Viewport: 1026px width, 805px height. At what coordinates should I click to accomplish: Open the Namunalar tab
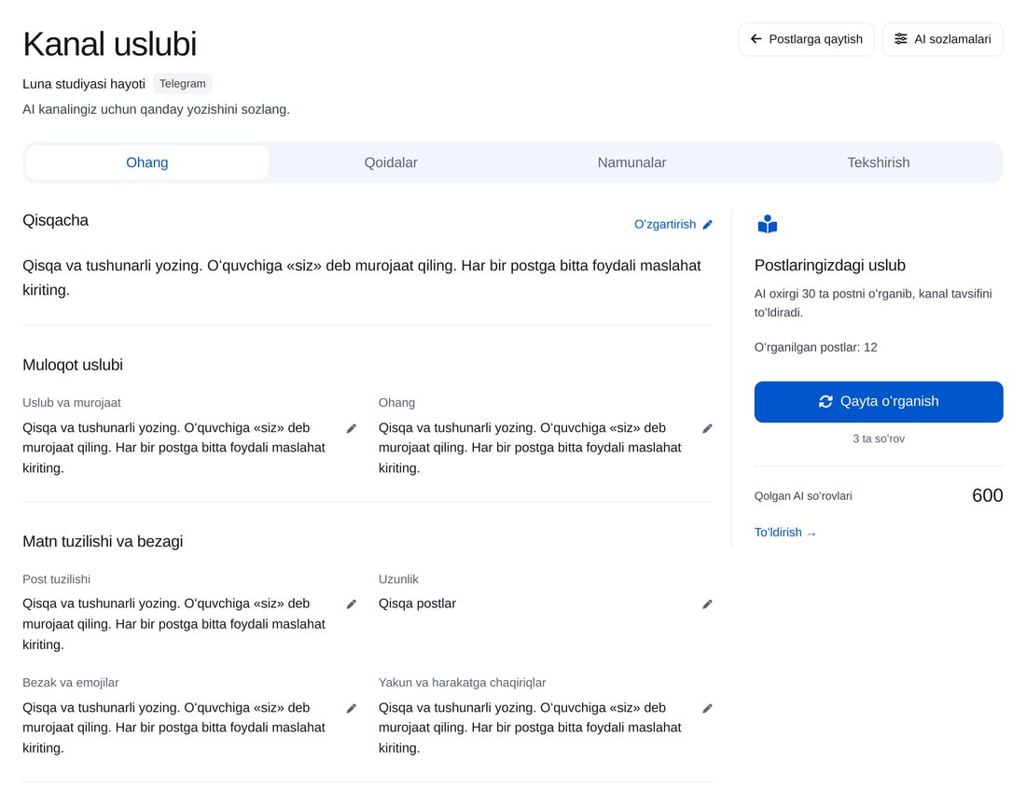pyautogui.click(x=631, y=162)
